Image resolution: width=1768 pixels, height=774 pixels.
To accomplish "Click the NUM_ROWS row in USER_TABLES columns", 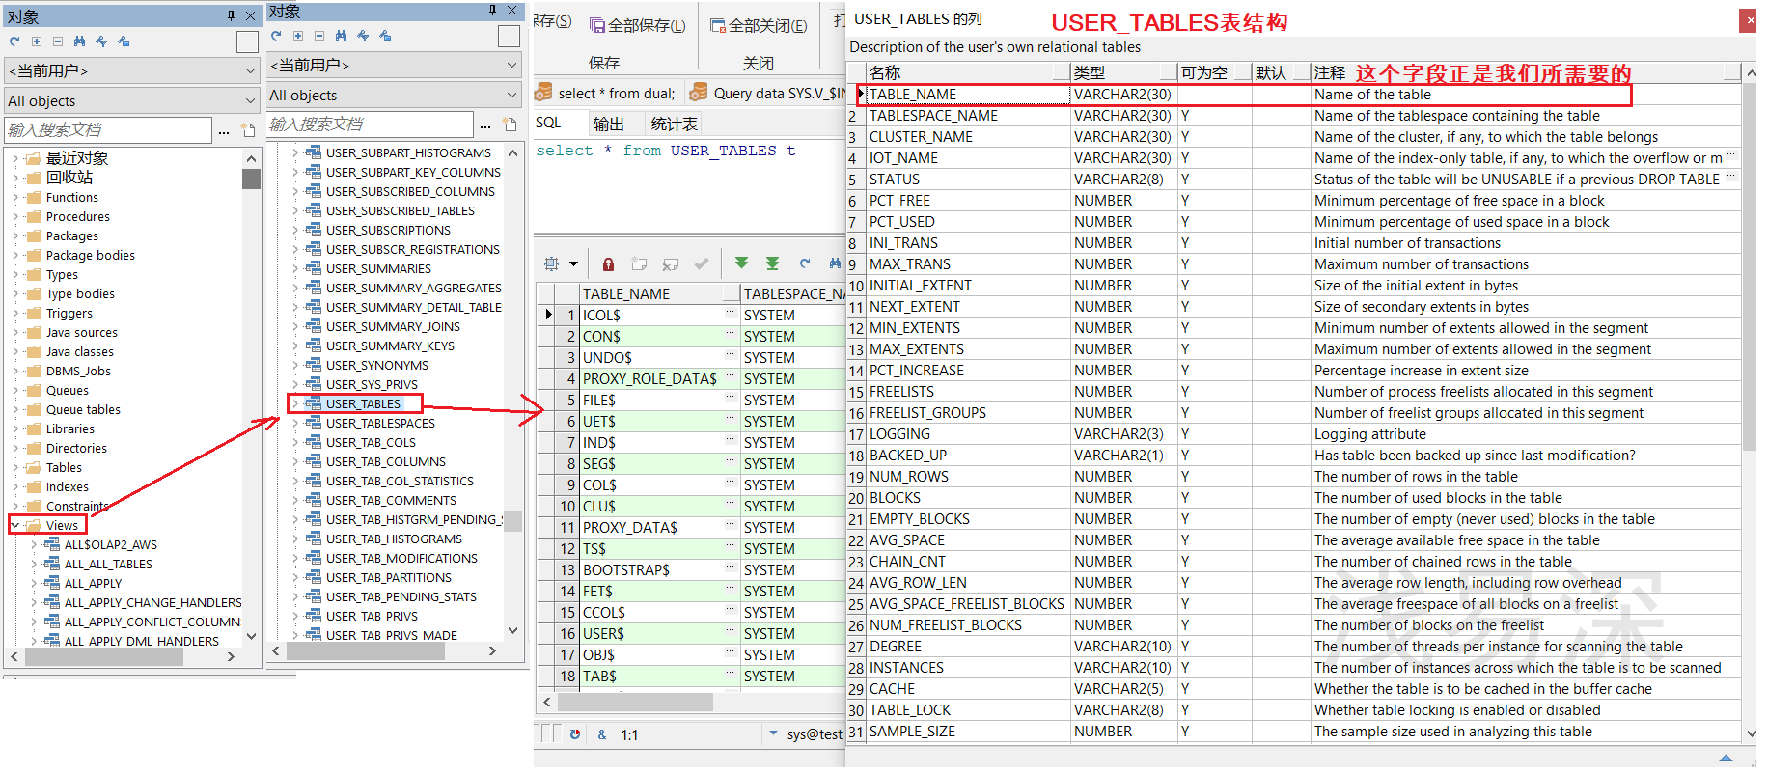I will pos(1293,477).
